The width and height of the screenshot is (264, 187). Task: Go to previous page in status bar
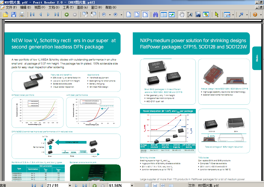pyautogui.click(x=42, y=185)
